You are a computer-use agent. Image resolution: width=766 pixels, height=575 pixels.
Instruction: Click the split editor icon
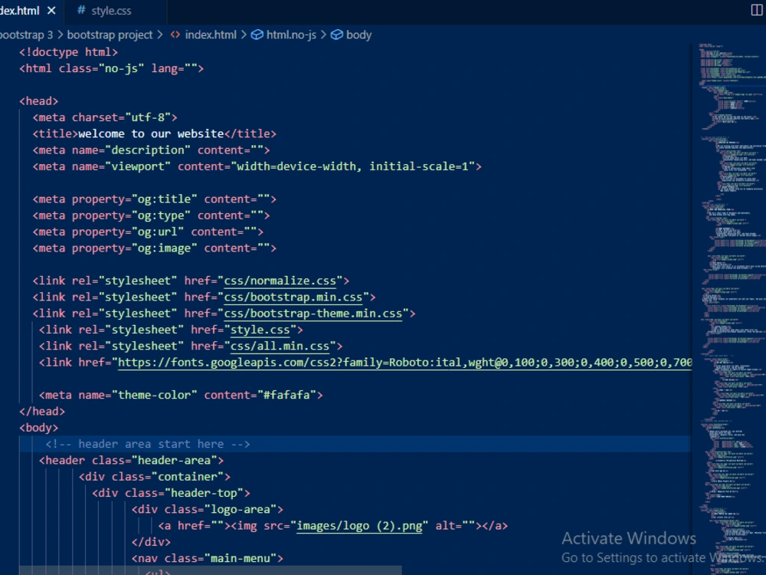pyautogui.click(x=756, y=10)
